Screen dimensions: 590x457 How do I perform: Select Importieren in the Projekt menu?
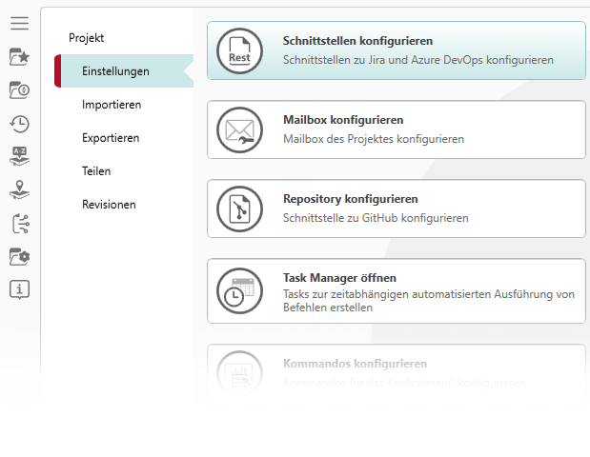(x=112, y=105)
